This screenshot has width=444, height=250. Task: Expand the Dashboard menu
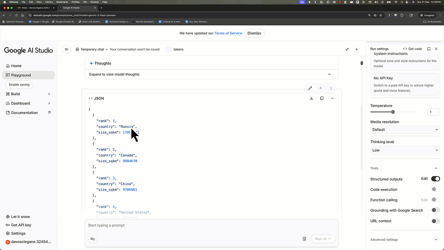coord(28,103)
